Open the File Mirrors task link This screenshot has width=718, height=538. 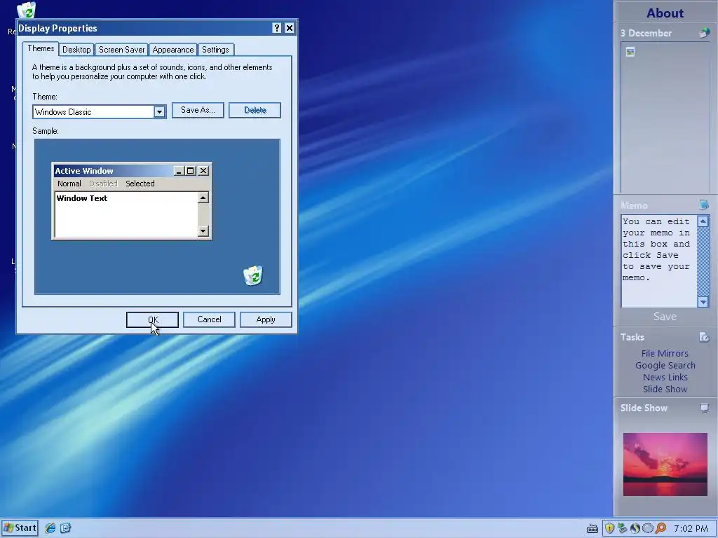pos(665,353)
